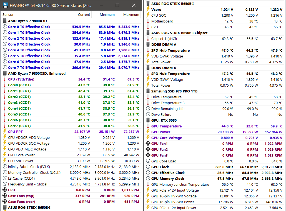Viewport: 286px width, 211px height.
Task: Click Frequency Limit - Global label
Action: (27, 184)
